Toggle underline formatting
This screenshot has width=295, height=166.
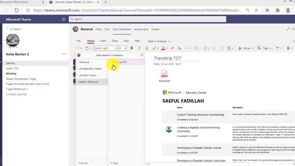[x=147, y=48]
